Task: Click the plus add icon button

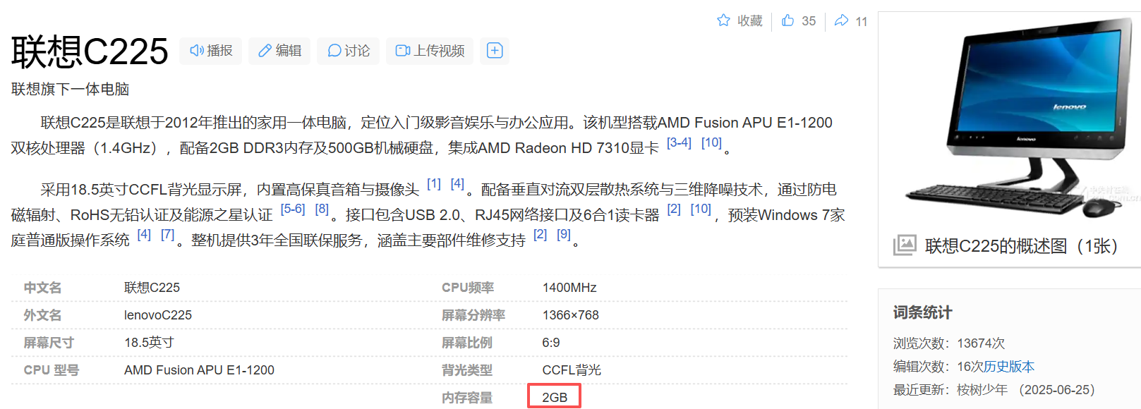Action: [495, 51]
